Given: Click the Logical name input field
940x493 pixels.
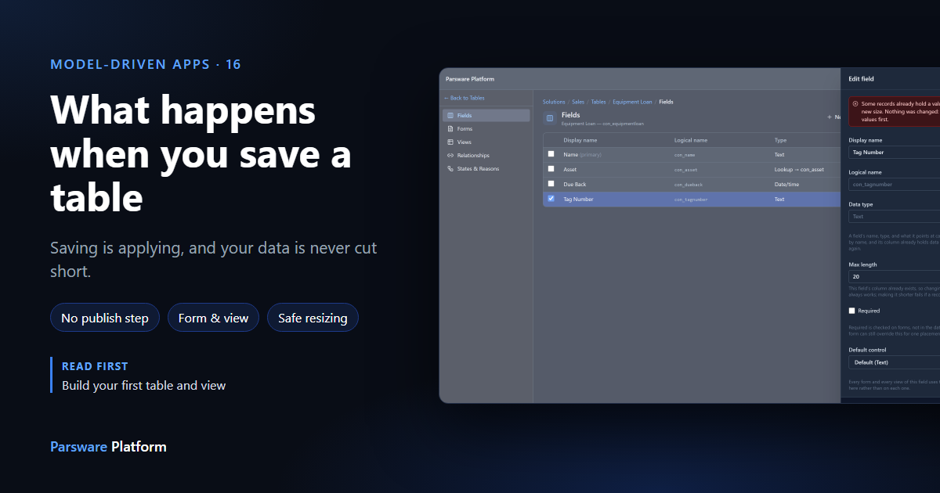Looking at the screenshot, I should (x=895, y=185).
